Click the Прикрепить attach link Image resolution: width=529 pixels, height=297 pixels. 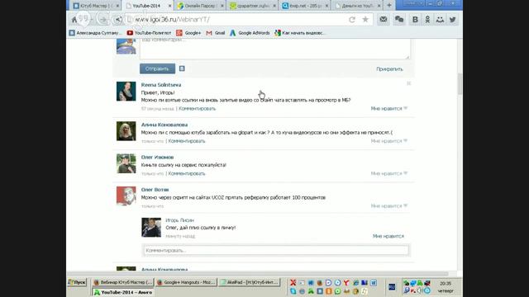[x=389, y=69]
